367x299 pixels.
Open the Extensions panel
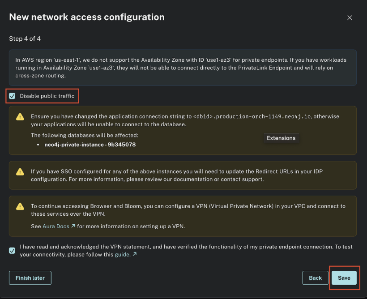(x=281, y=138)
